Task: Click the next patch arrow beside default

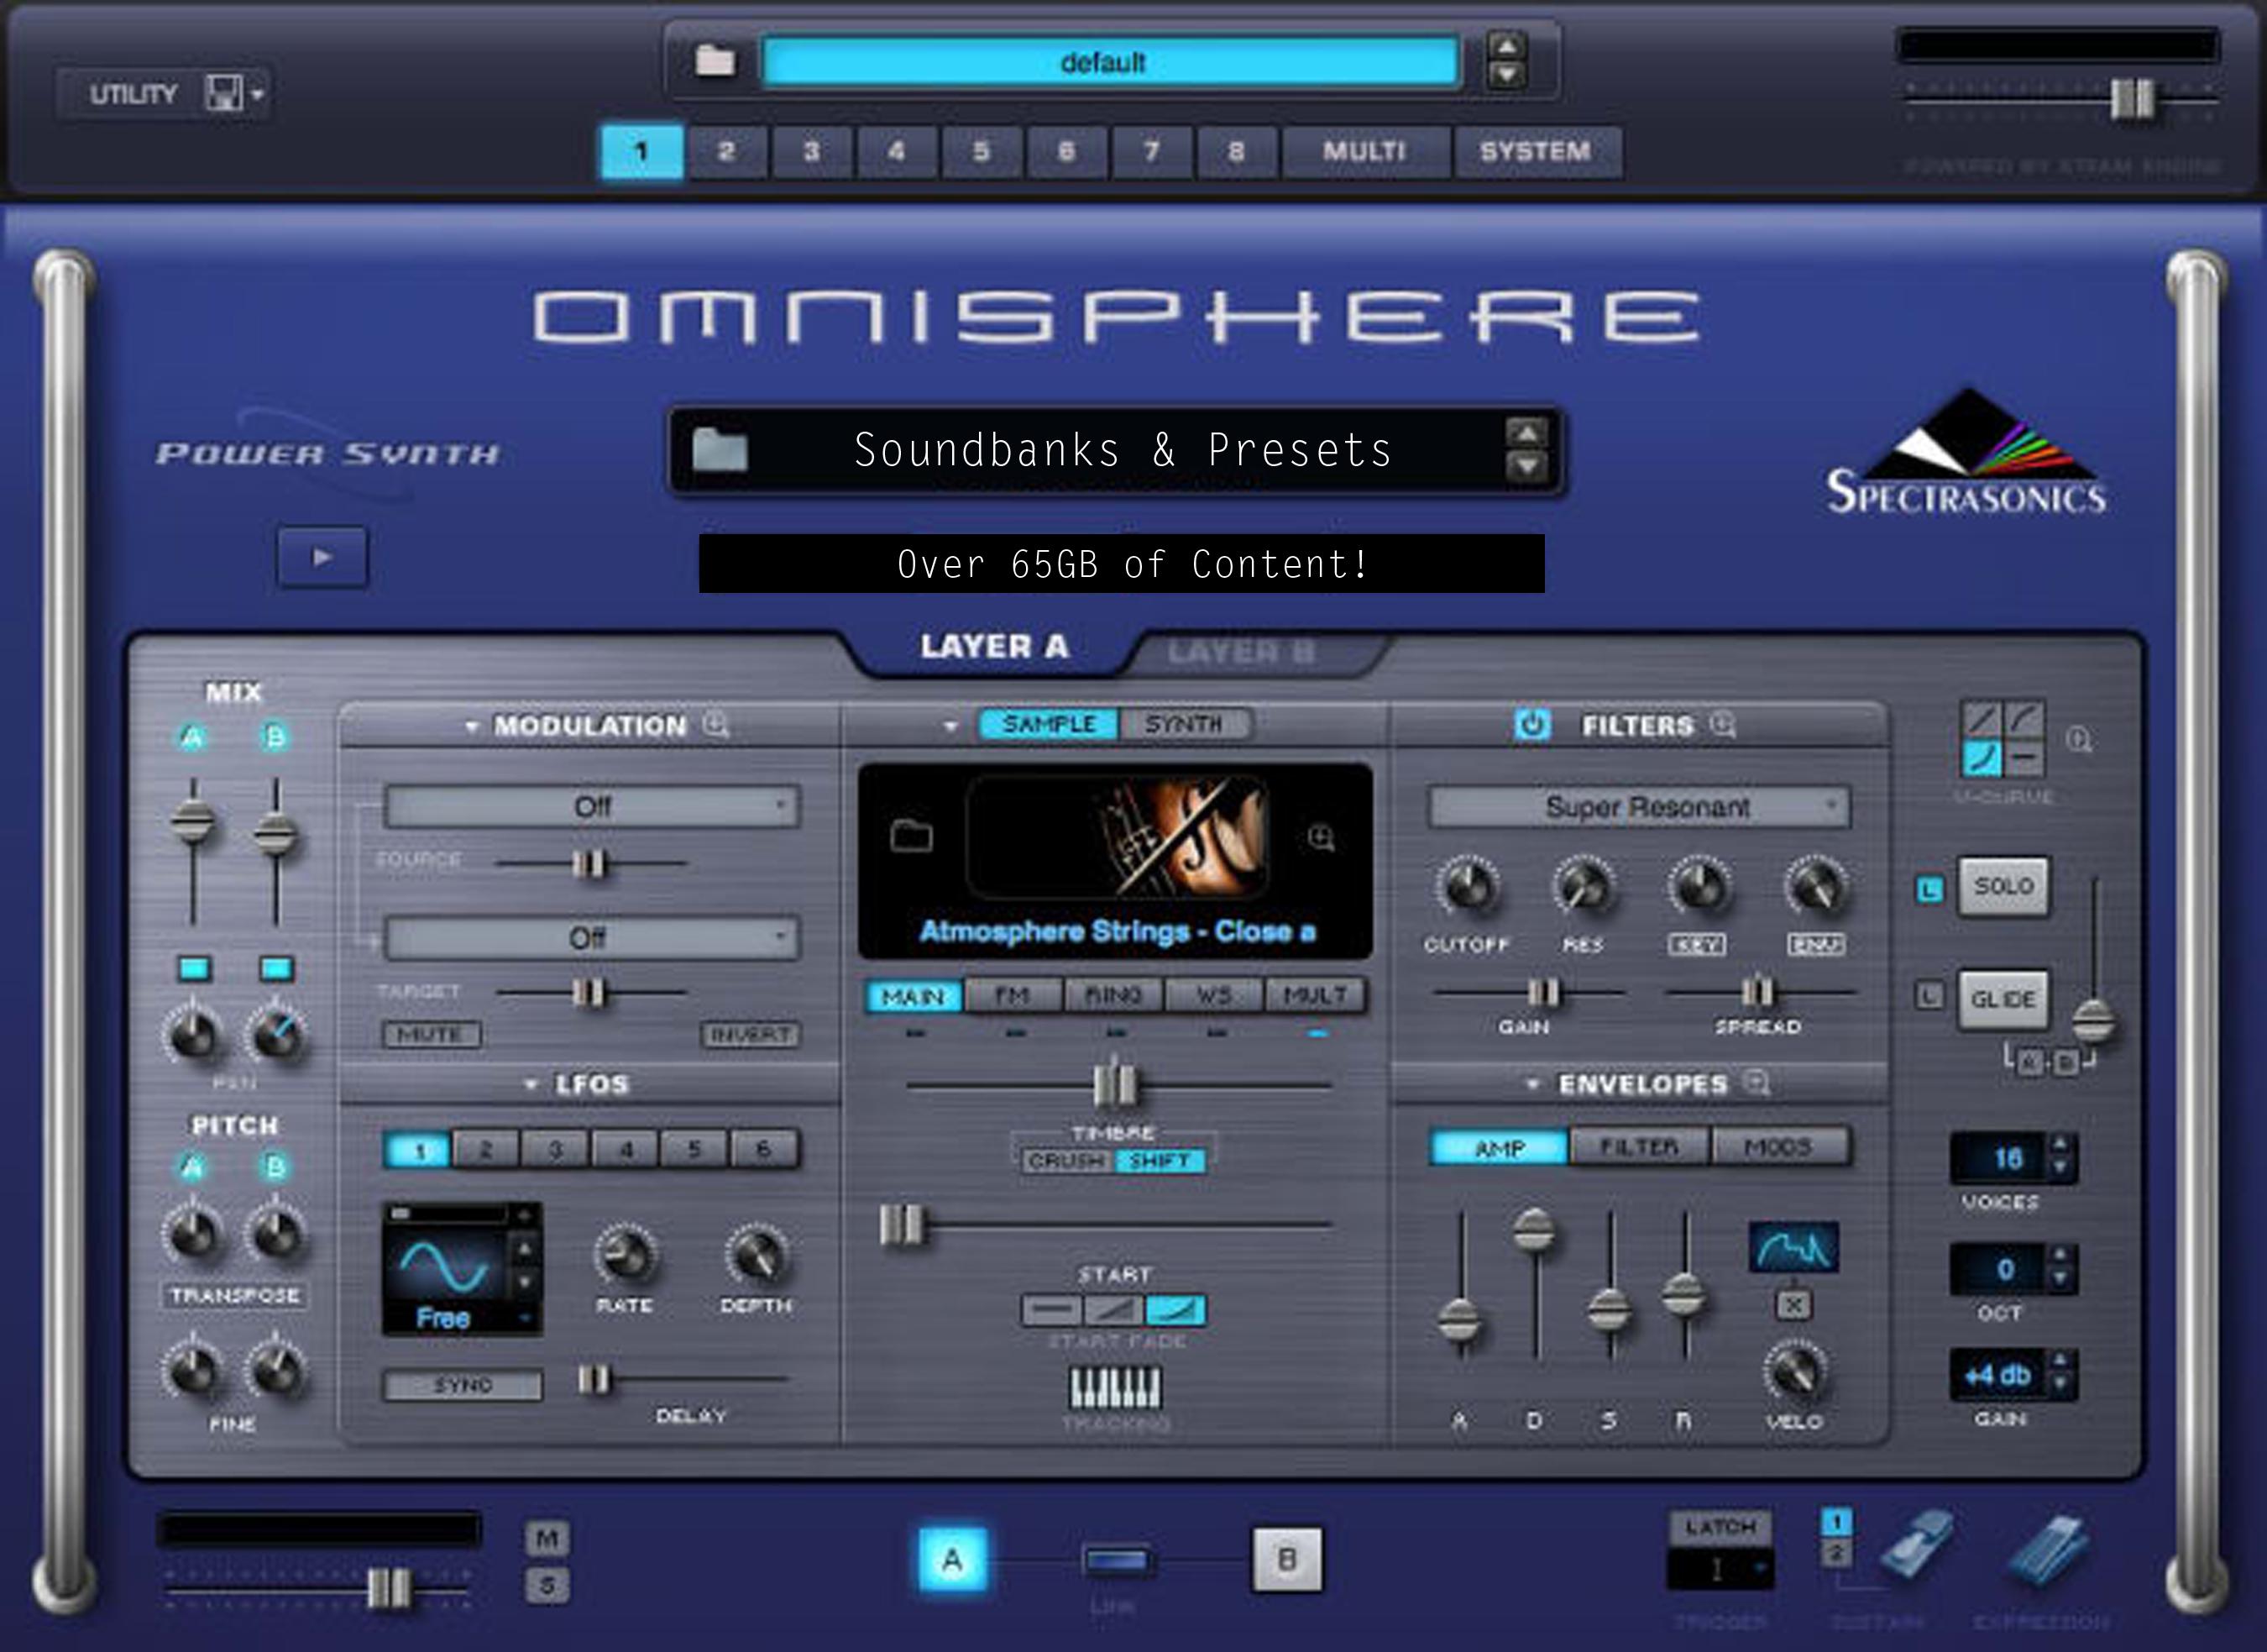Action: [x=1506, y=75]
